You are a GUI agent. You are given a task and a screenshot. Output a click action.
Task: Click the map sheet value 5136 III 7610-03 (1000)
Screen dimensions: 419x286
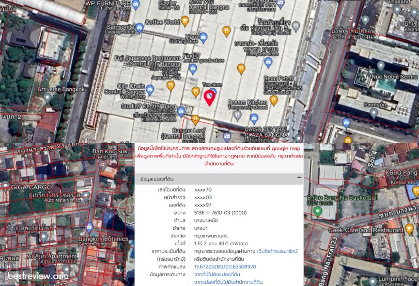point(220,213)
